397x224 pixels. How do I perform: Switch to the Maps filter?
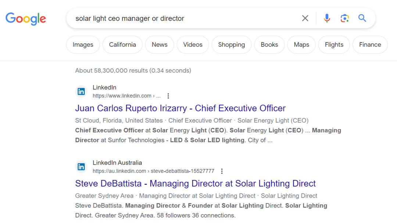point(301,45)
